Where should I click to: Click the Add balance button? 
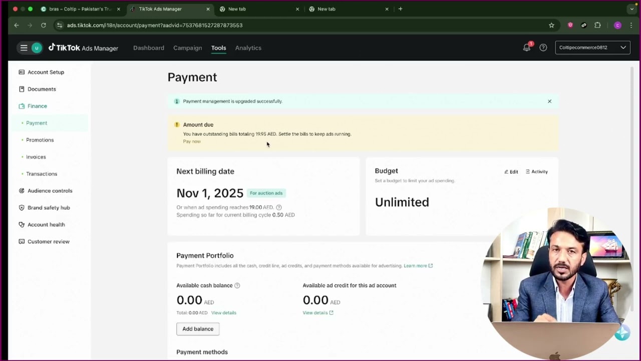pos(198,329)
